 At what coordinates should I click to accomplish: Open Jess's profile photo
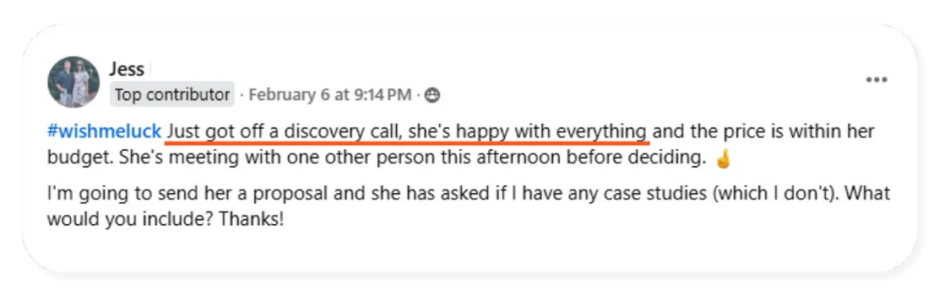click(x=74, y=82)
